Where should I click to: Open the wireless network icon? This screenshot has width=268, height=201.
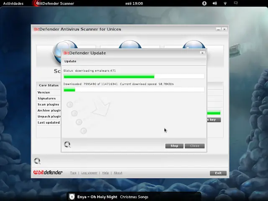[225, 3]
